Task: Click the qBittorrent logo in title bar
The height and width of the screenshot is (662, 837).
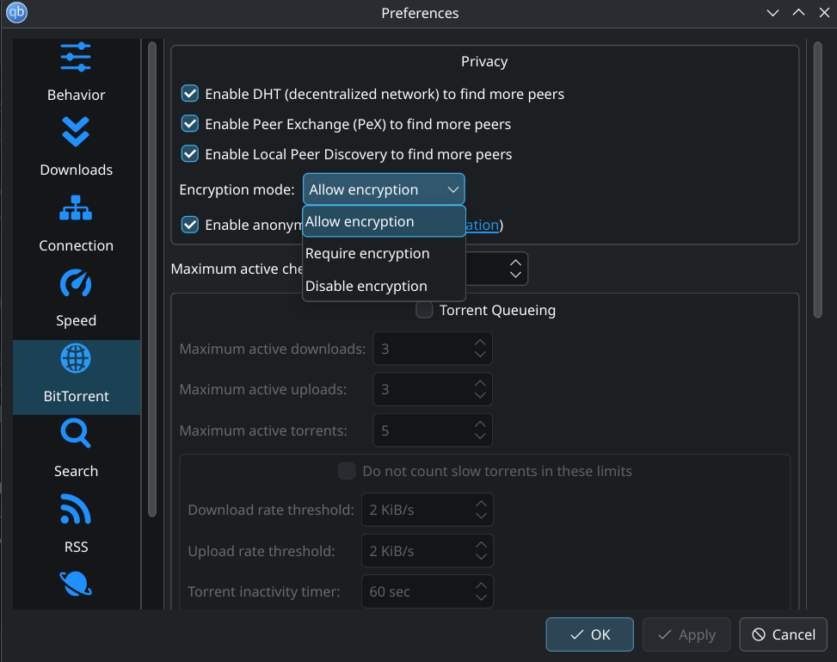Action: pyautogui.click(x=16, y=13)
